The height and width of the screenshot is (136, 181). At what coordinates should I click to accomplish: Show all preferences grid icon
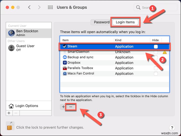tap(50, 7)
